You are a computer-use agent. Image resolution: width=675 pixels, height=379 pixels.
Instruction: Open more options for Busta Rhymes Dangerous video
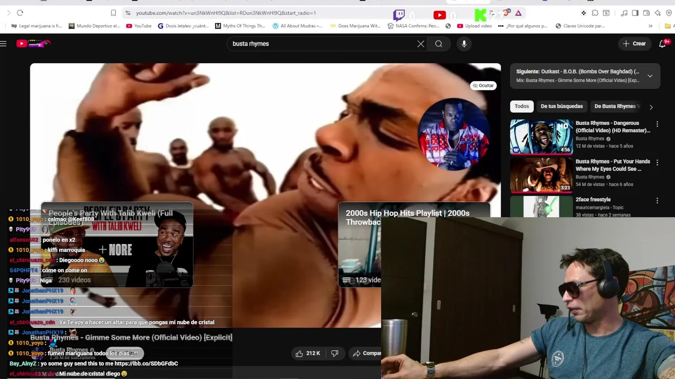[x=657, y=124]
